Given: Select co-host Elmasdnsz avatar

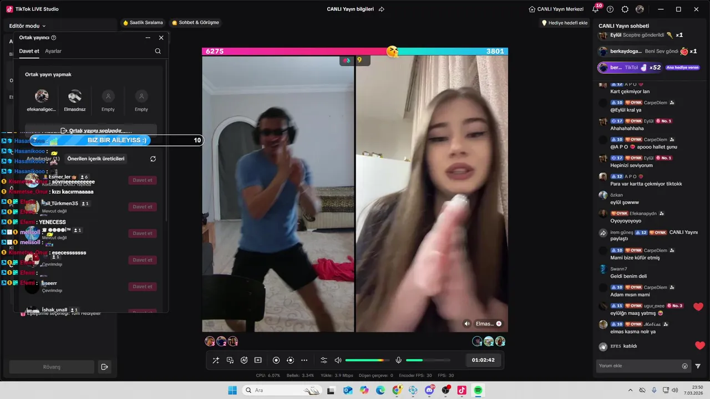Looking at the screenshot, I should [75, 96].
